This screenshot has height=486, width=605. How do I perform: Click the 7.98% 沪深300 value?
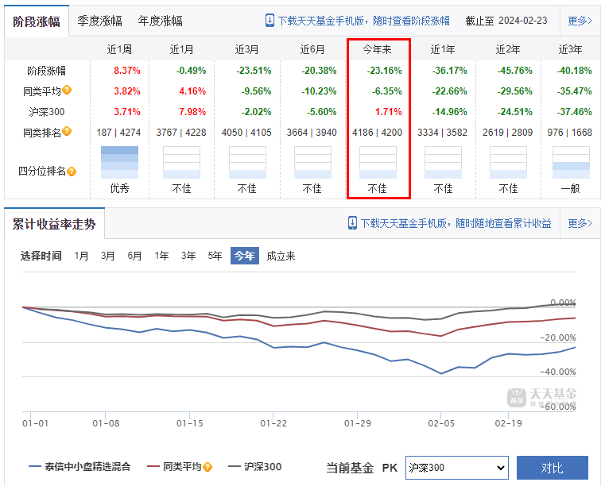[x=192, y=112]
